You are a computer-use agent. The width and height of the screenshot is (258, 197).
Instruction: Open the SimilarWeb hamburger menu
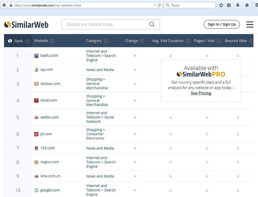click(x=250, y=24)
